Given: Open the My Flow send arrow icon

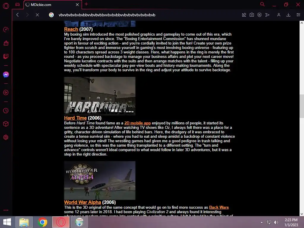Looking at the screenshot, I should (267, 15).
